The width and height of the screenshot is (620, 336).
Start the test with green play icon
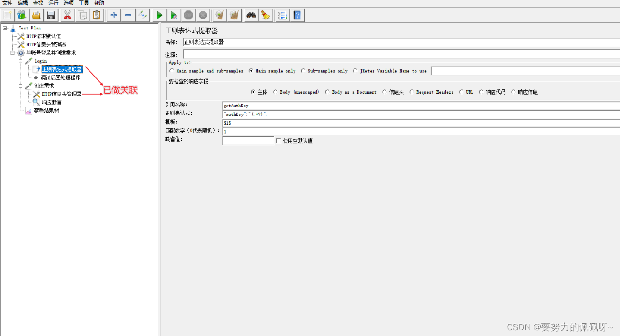point(160,15)
